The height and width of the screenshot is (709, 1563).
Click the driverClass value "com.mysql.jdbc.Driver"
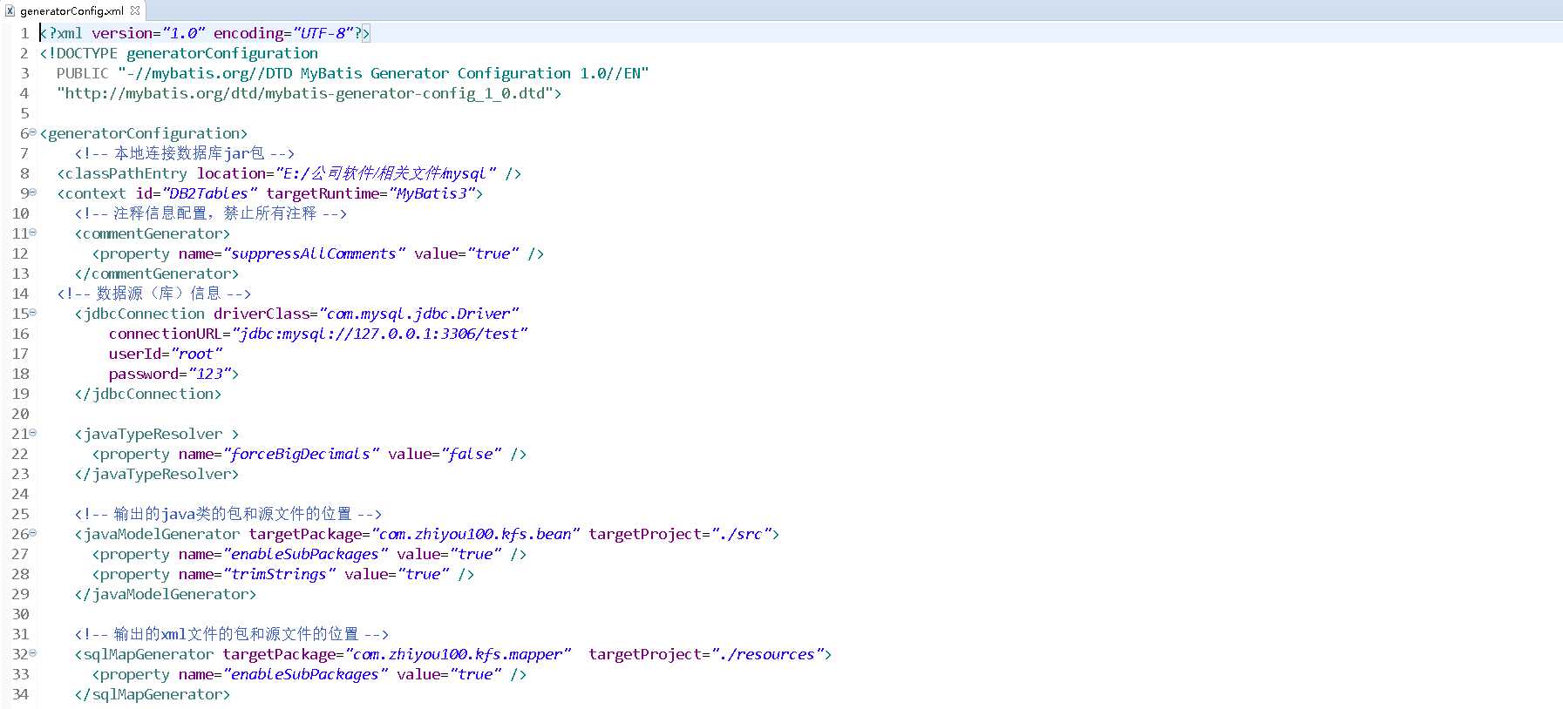418,314
